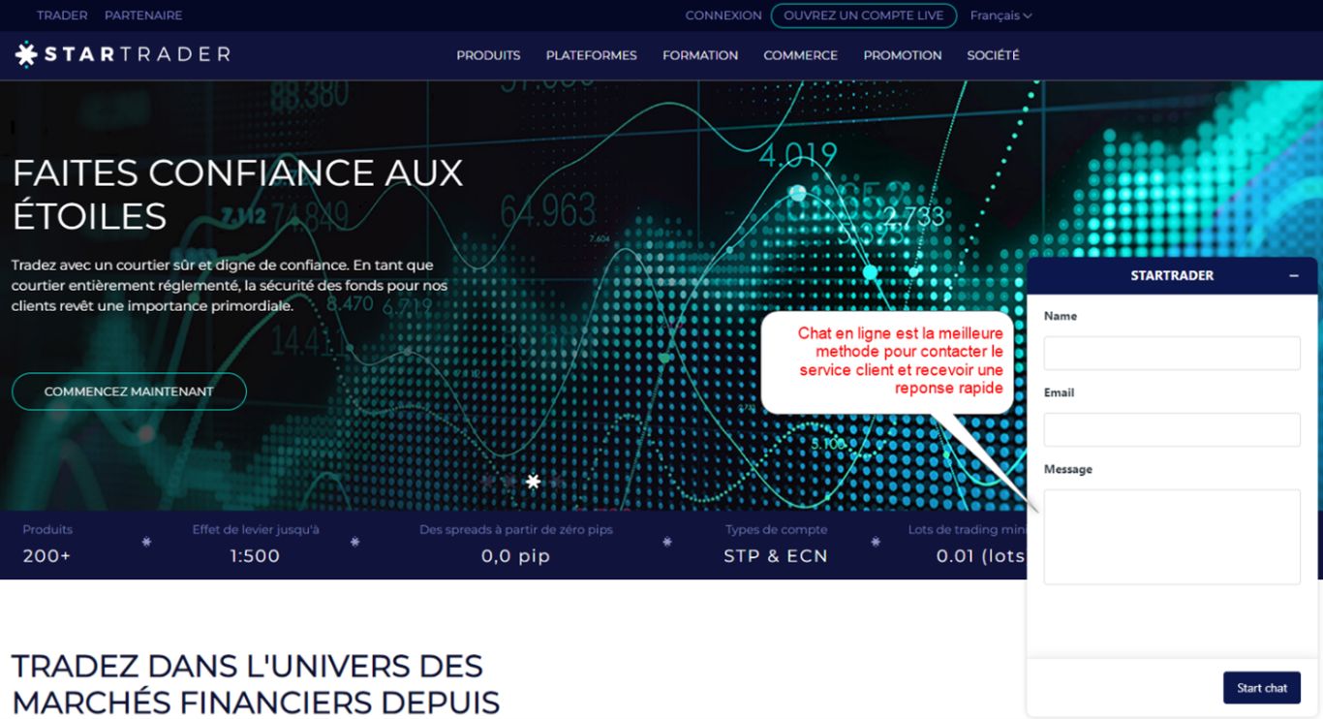The image size is (1323, 719).
Task: Go to the PARTENAIRE section
Action: coord(143,16)
